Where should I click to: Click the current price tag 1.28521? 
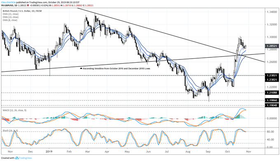(272, 46)
